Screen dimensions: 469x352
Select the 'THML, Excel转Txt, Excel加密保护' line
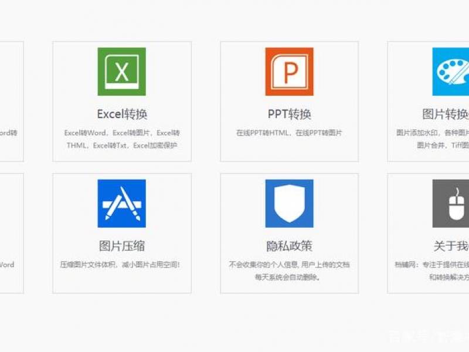click(x=122, y=145)
